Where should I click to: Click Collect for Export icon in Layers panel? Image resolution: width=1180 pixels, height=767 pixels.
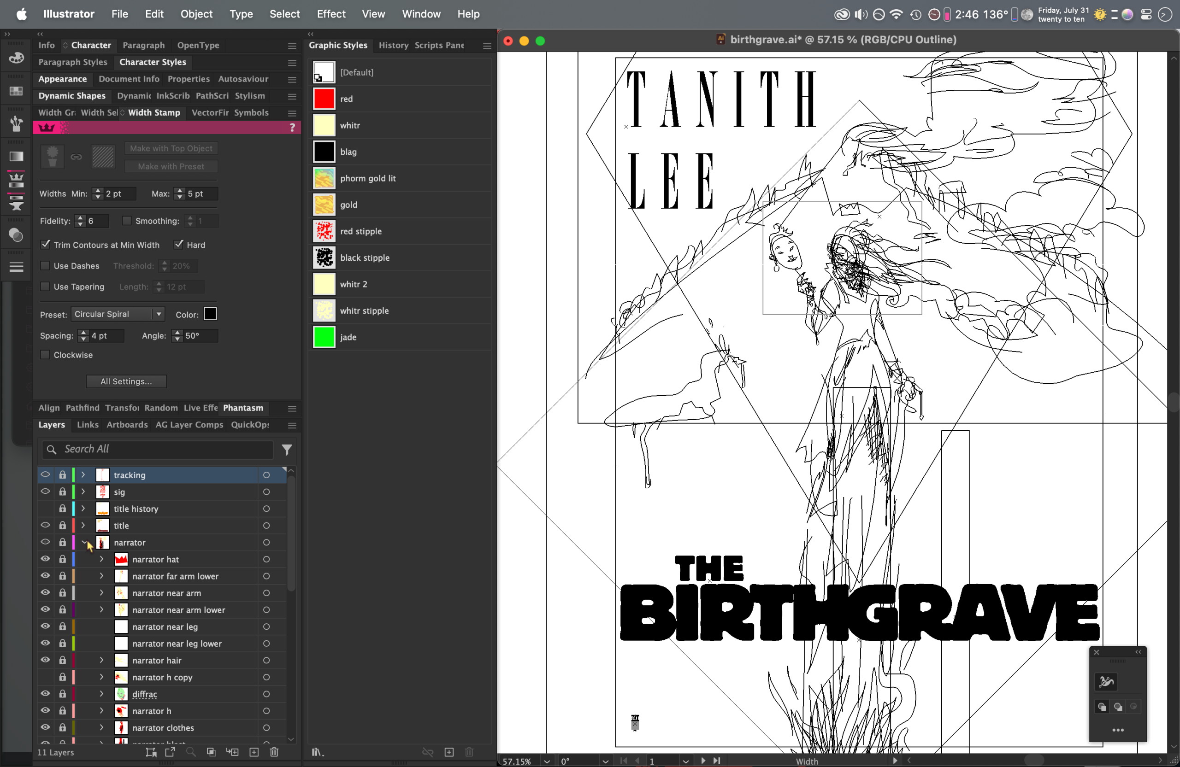point(151,752)
